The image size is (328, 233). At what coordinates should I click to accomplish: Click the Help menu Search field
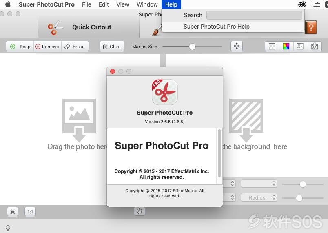[254, 15]
